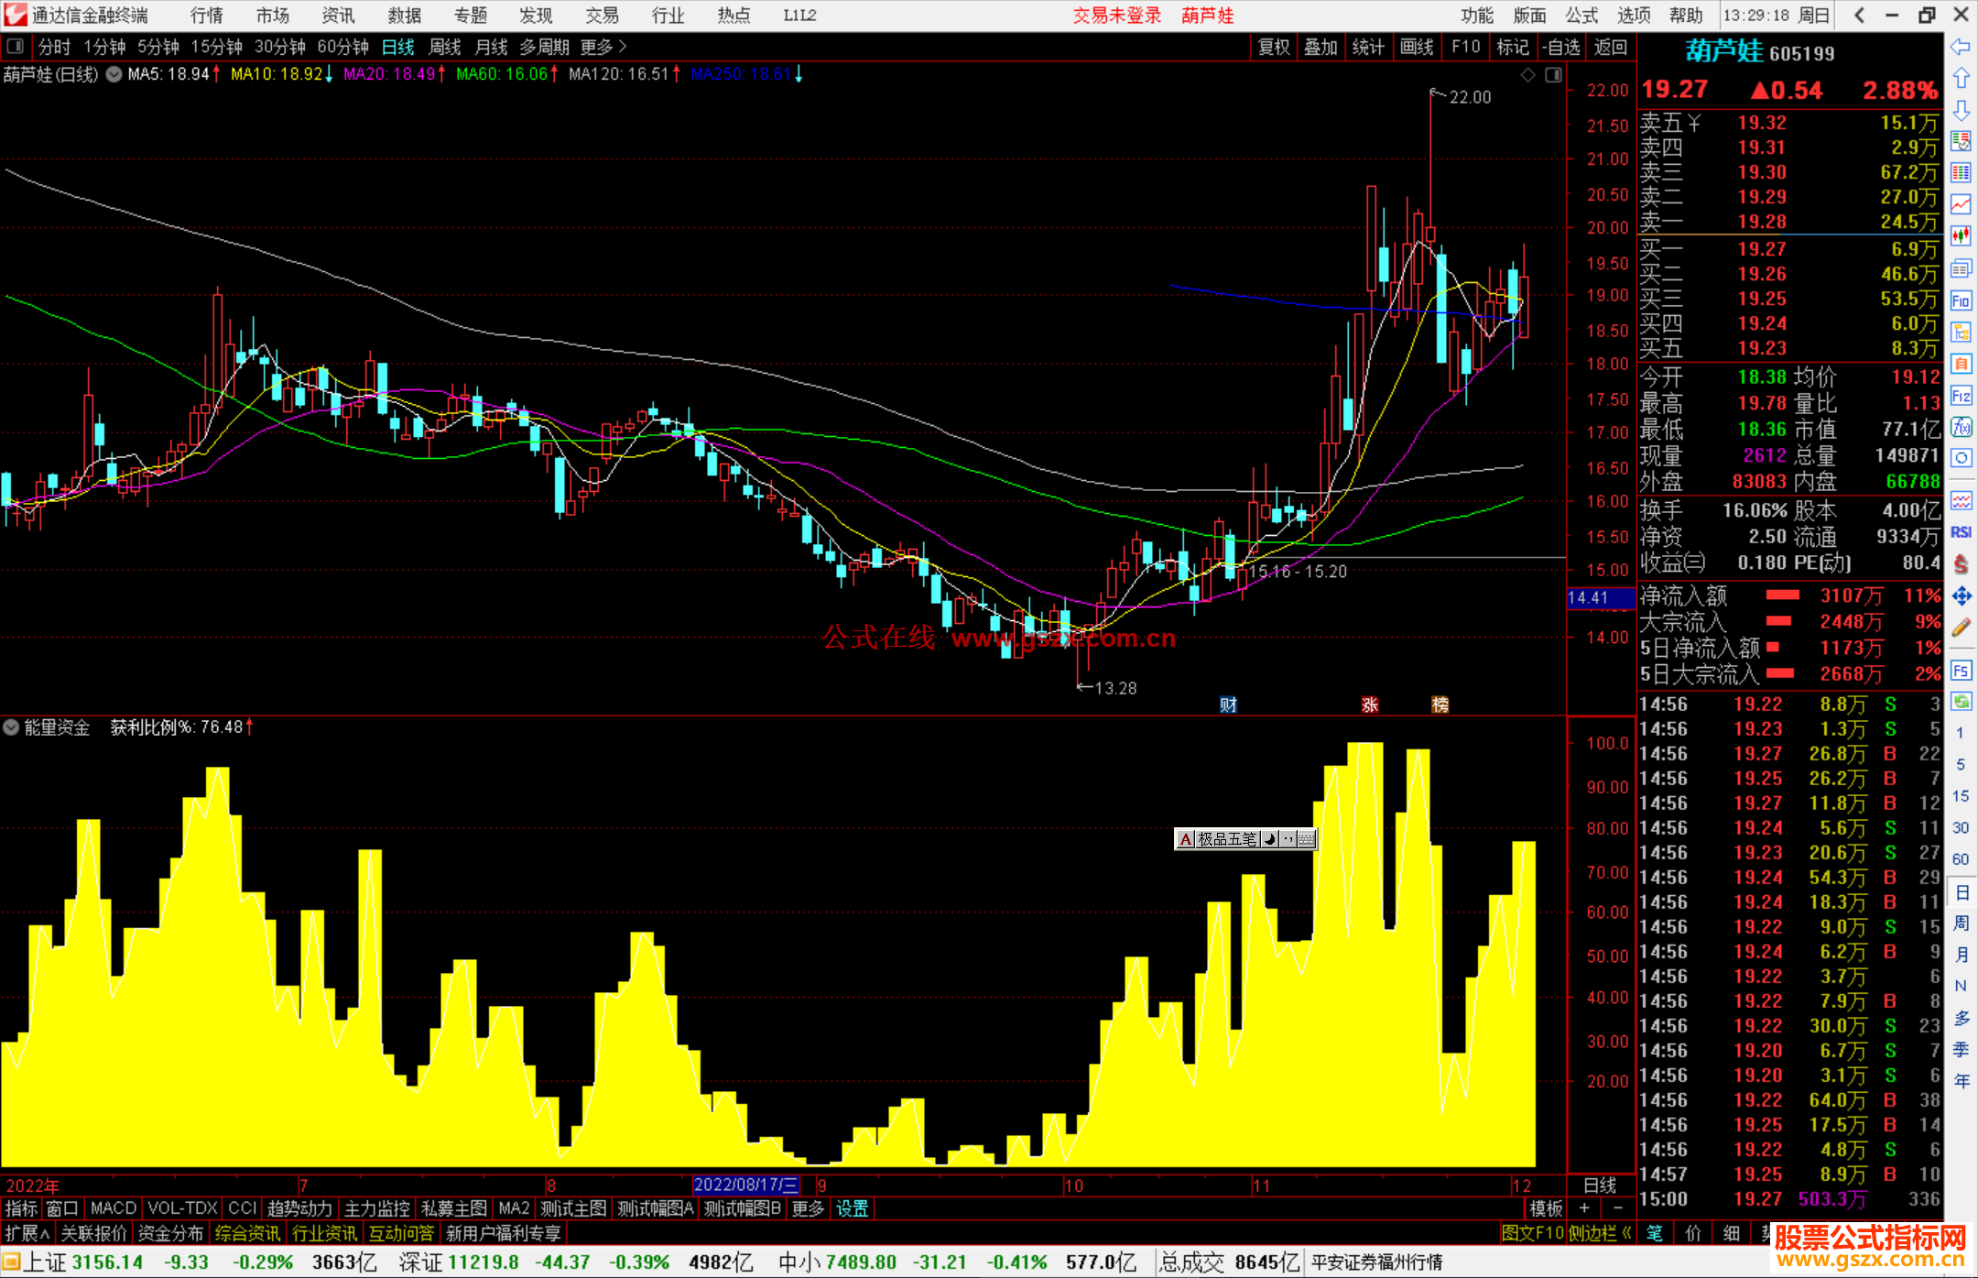
Task: Open the f(x) formula sidebar icon
Action: (x=1961, y=427)
